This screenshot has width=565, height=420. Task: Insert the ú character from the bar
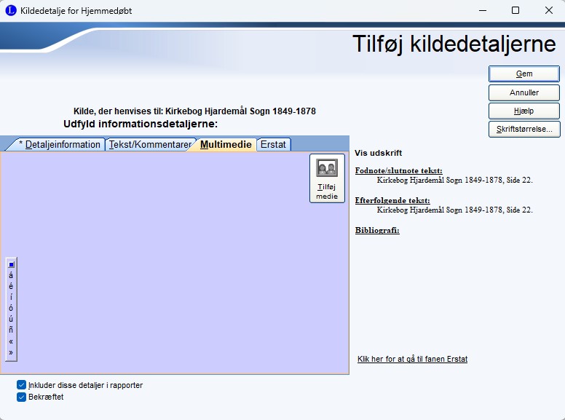[x=11, y=320]
